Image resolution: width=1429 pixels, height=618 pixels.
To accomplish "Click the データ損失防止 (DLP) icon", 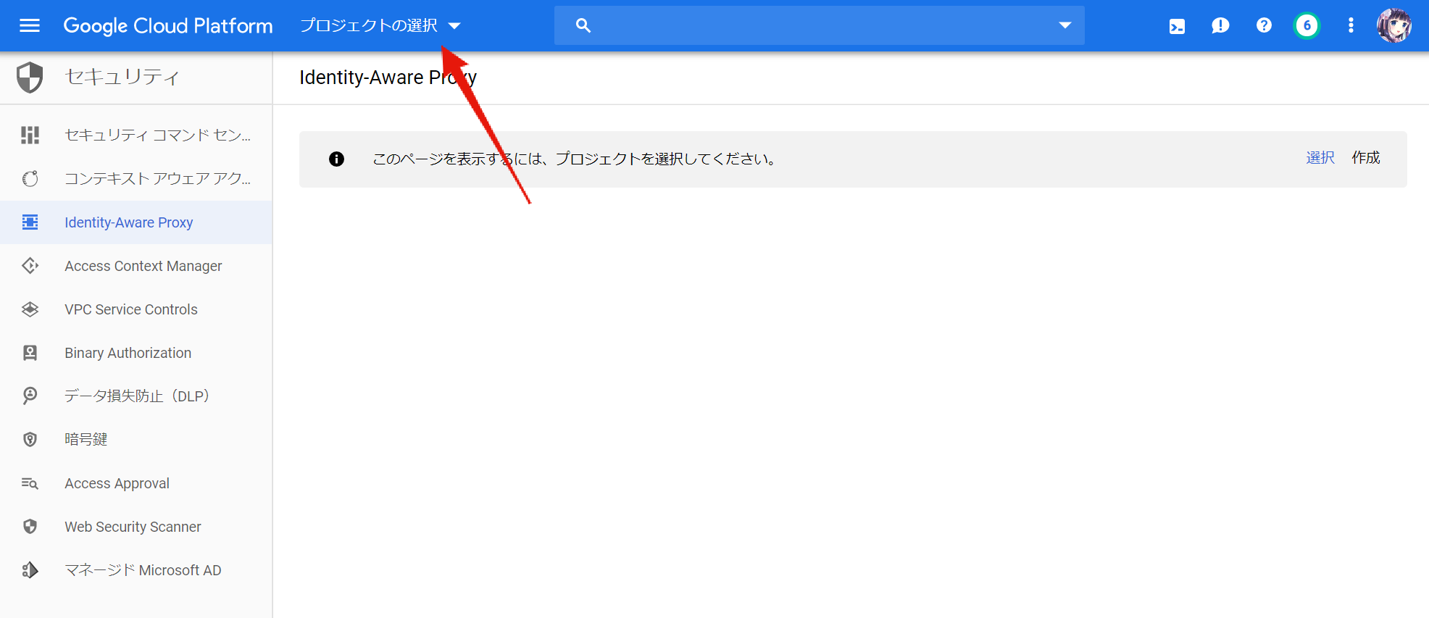I will 30,396.
